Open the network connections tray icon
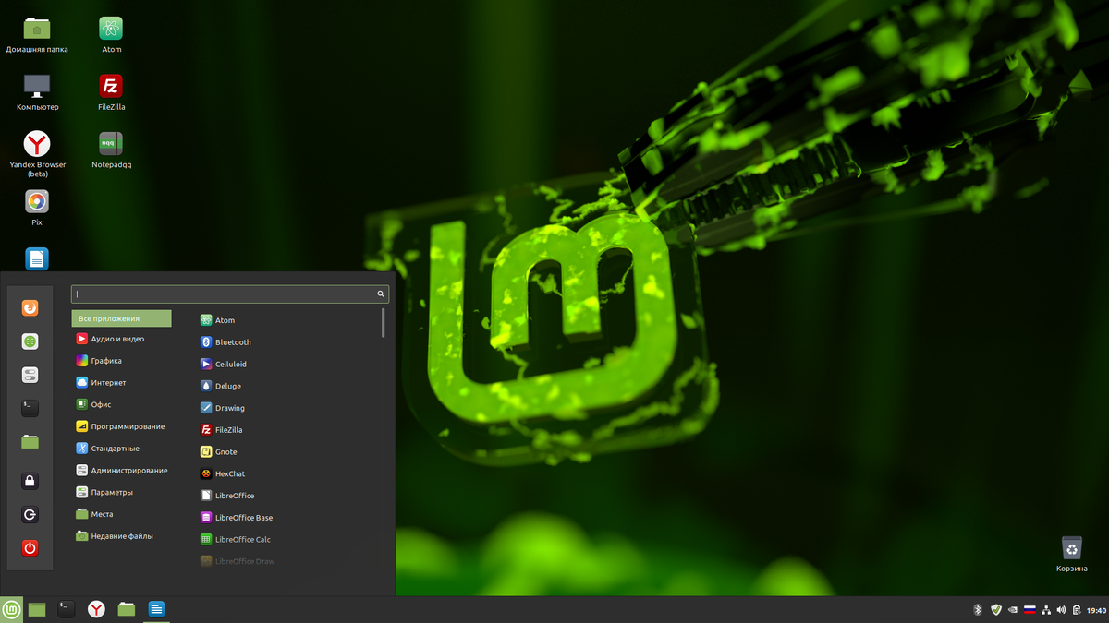1109x623 pixels. pyautogui.click(x=1045, y=610)
